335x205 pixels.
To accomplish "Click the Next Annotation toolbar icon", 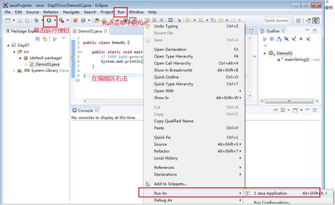I will (188, 20).
